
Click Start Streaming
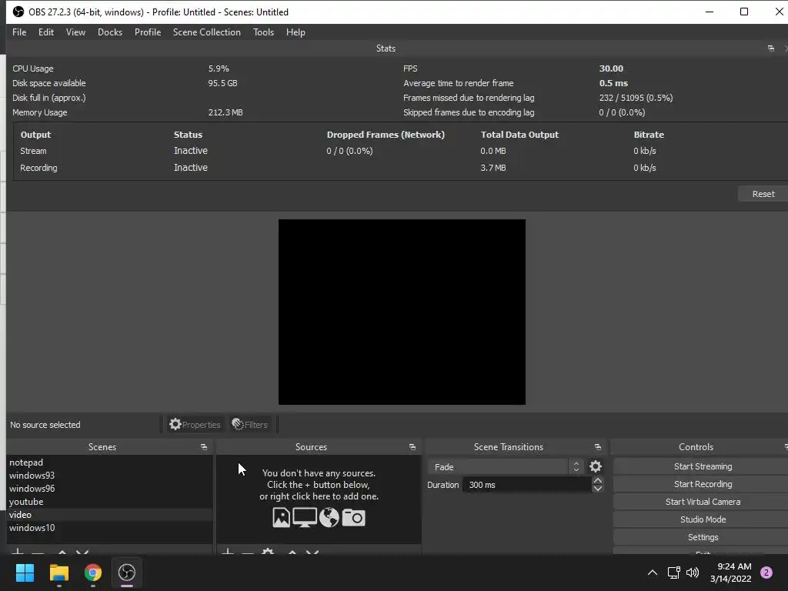702,466
